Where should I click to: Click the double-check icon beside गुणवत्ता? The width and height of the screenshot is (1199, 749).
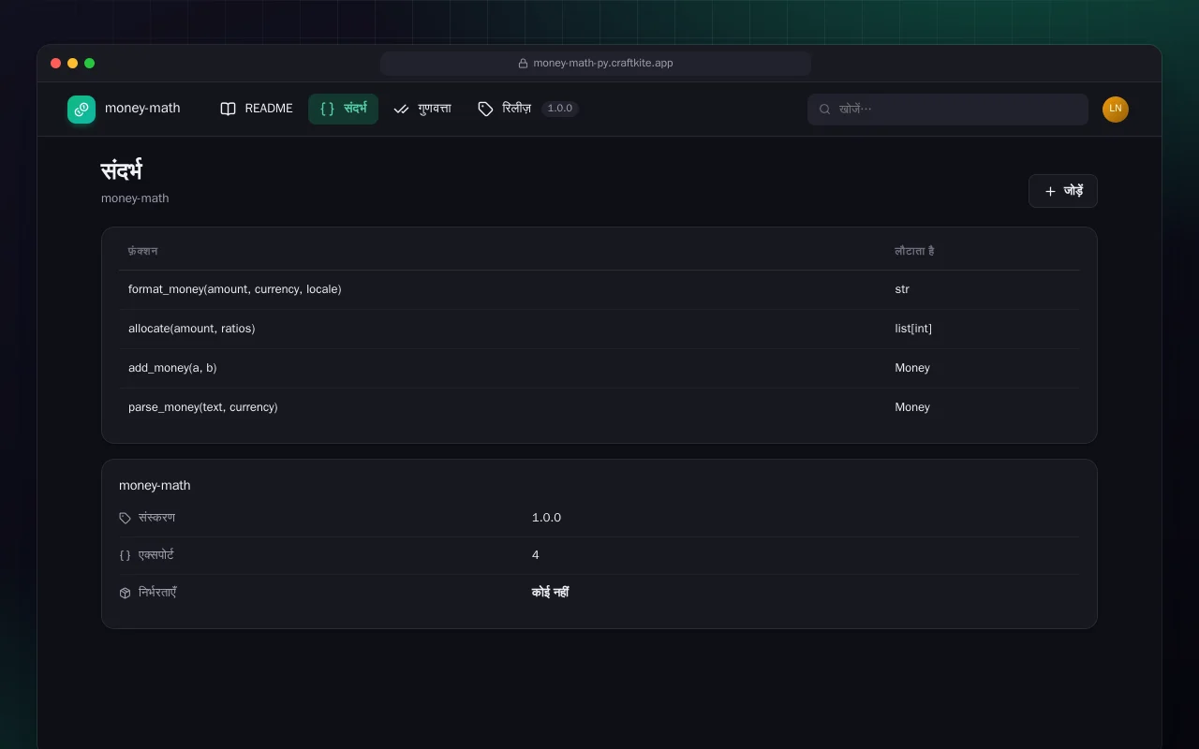(x=402, y=109)
